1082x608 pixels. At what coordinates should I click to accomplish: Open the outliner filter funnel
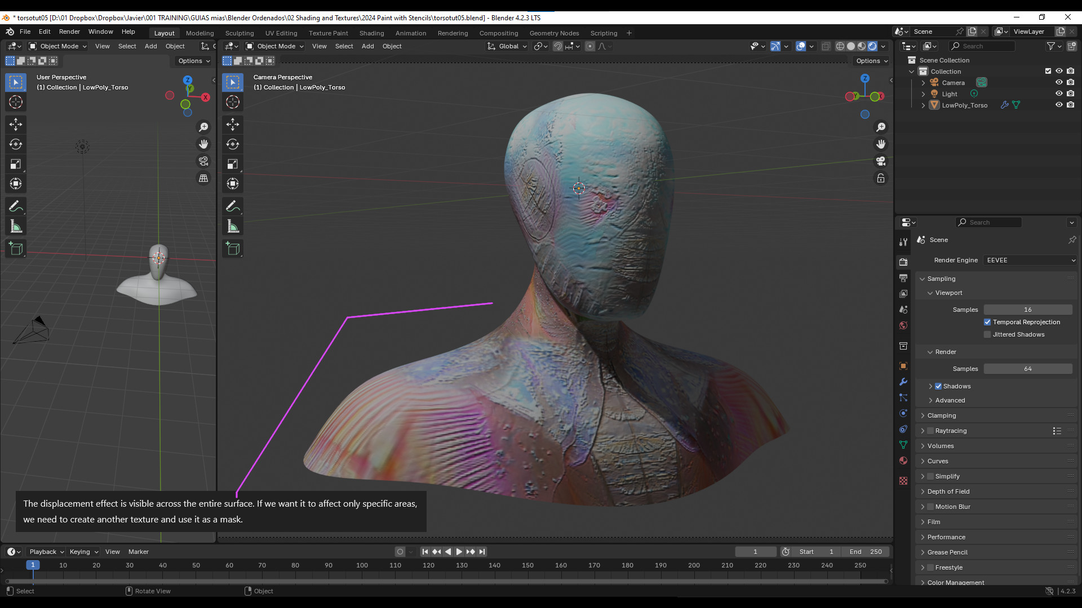tap(1050, 46)
